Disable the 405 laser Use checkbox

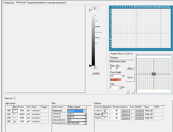pos(15,121)
